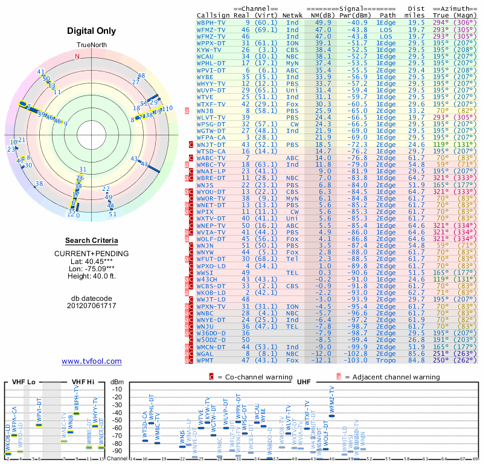Click the Lon: -75.09*** value

92,269
